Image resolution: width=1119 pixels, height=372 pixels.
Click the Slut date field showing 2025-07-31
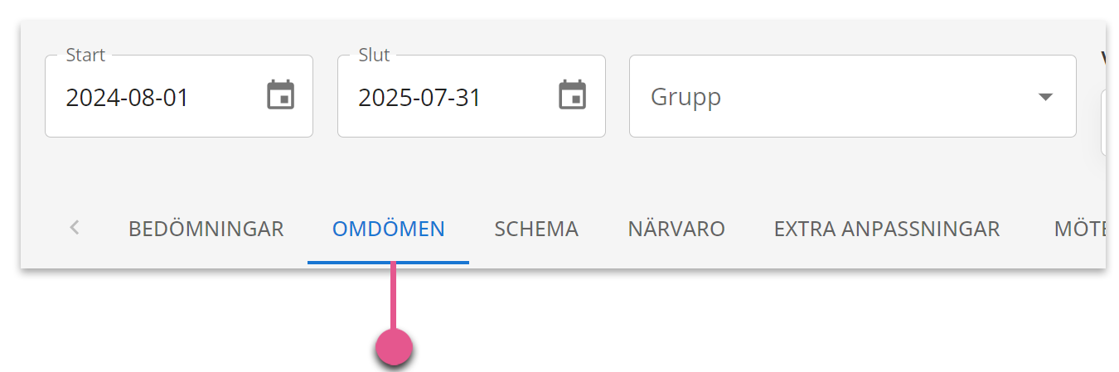coord(472,96)
